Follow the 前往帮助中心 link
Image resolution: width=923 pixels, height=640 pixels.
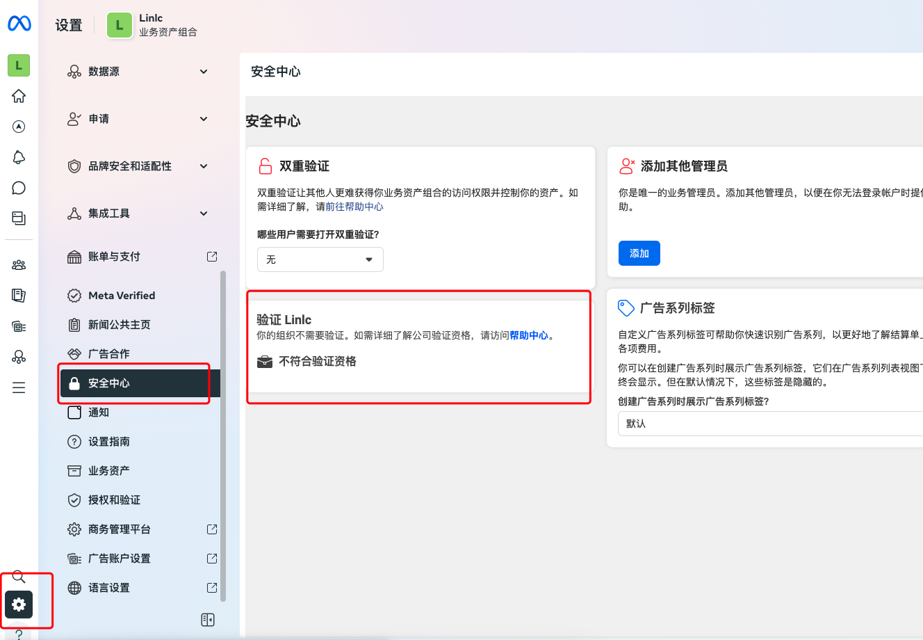coord(354,207)
